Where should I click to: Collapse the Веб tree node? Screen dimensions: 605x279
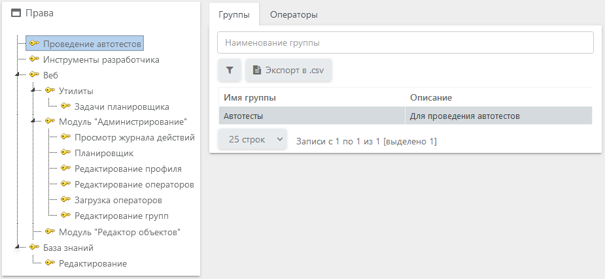click(16, 76)
